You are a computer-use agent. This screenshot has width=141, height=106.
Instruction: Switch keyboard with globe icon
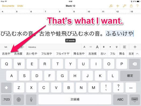(19, 100)
